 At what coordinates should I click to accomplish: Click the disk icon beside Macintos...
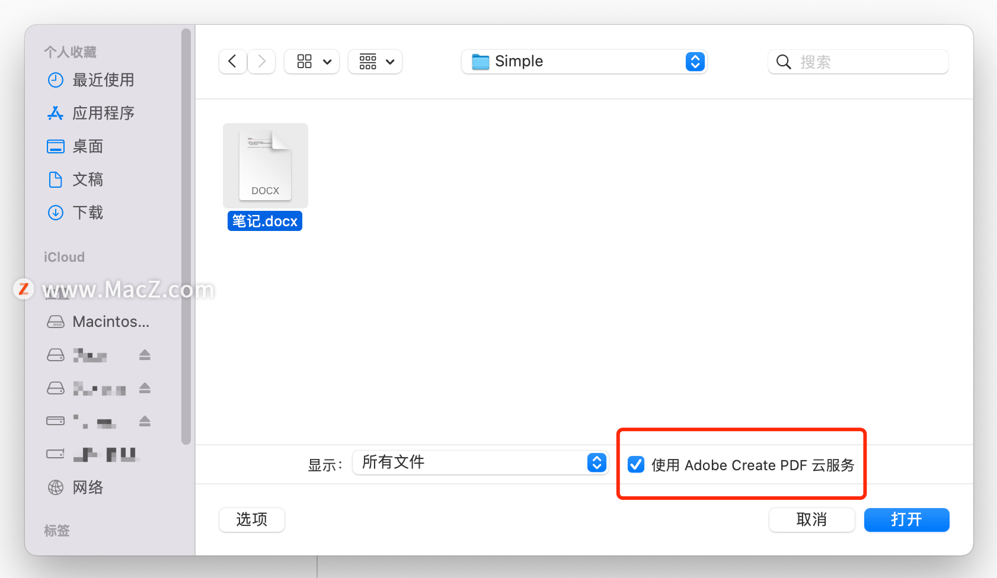point(55,322)
